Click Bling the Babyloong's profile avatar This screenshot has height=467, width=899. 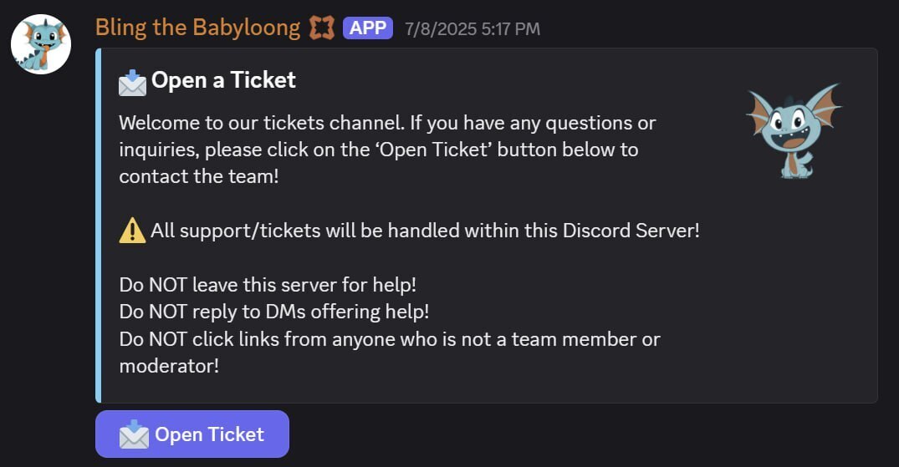[40, 44]
